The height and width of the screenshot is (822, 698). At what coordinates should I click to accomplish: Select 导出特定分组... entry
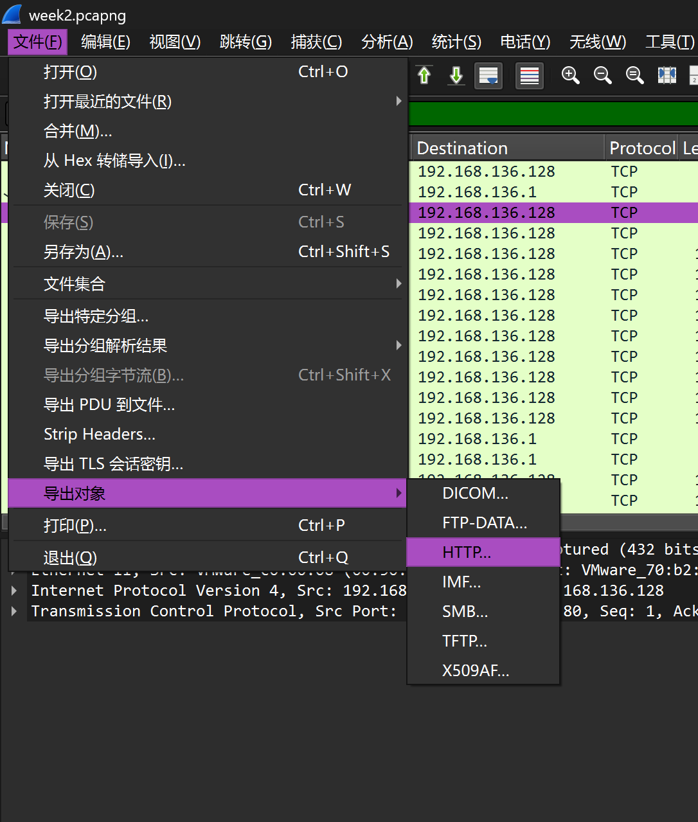pyautogui.click(x=208, y=316)
